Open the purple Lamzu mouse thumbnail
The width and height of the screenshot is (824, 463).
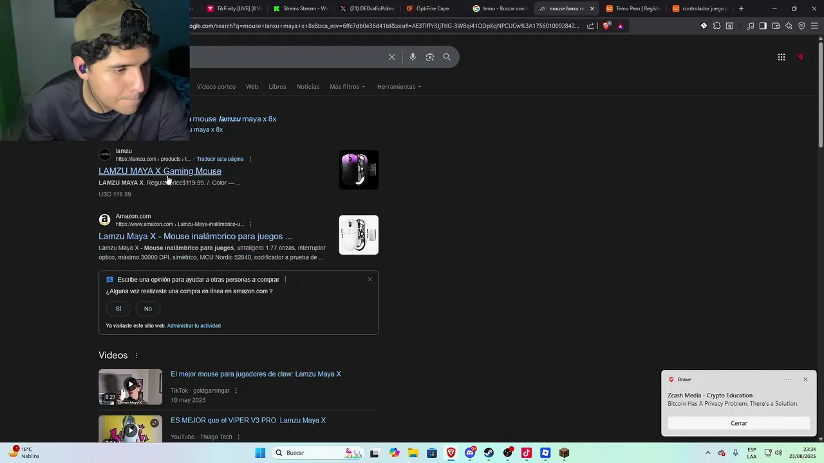coord(359,170)
